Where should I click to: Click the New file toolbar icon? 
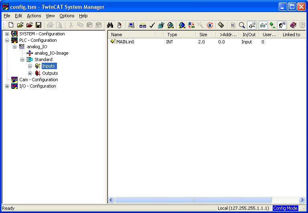pyautogui.click(x=11, y=25)
